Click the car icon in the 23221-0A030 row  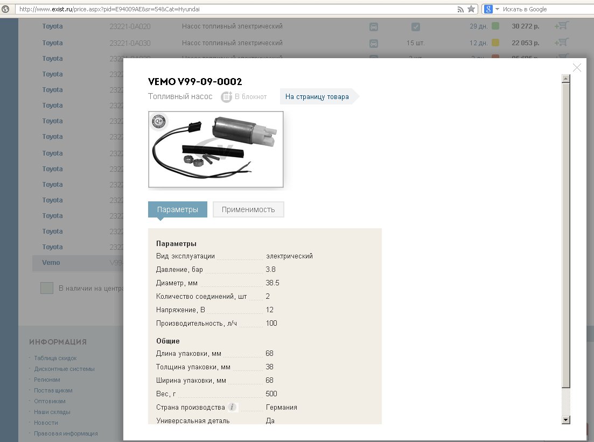coord(374,43)
